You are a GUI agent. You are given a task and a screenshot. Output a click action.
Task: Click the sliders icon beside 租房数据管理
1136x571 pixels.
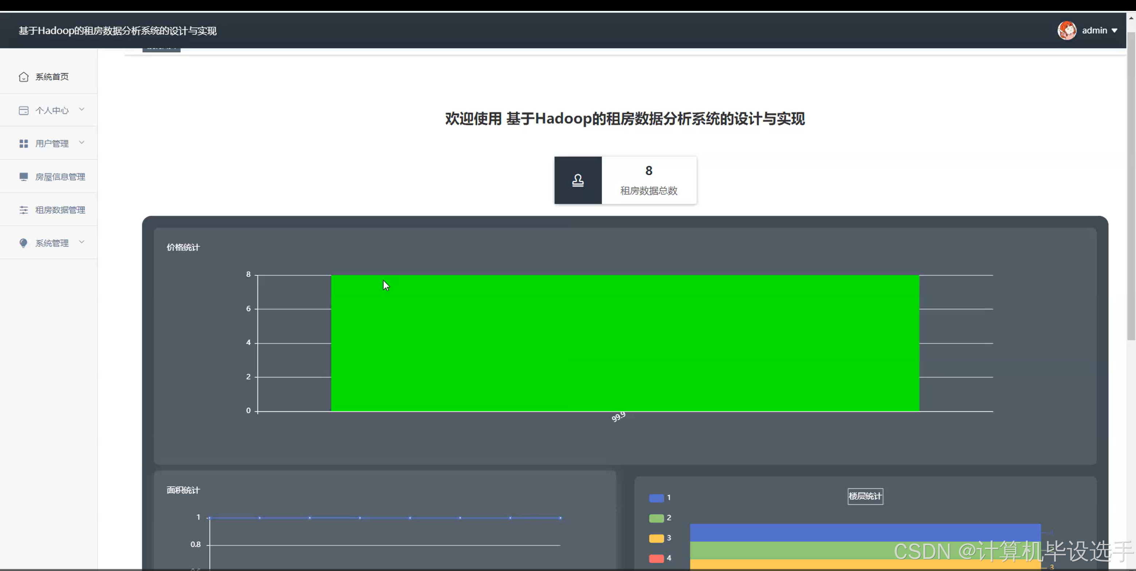(23, 210)
